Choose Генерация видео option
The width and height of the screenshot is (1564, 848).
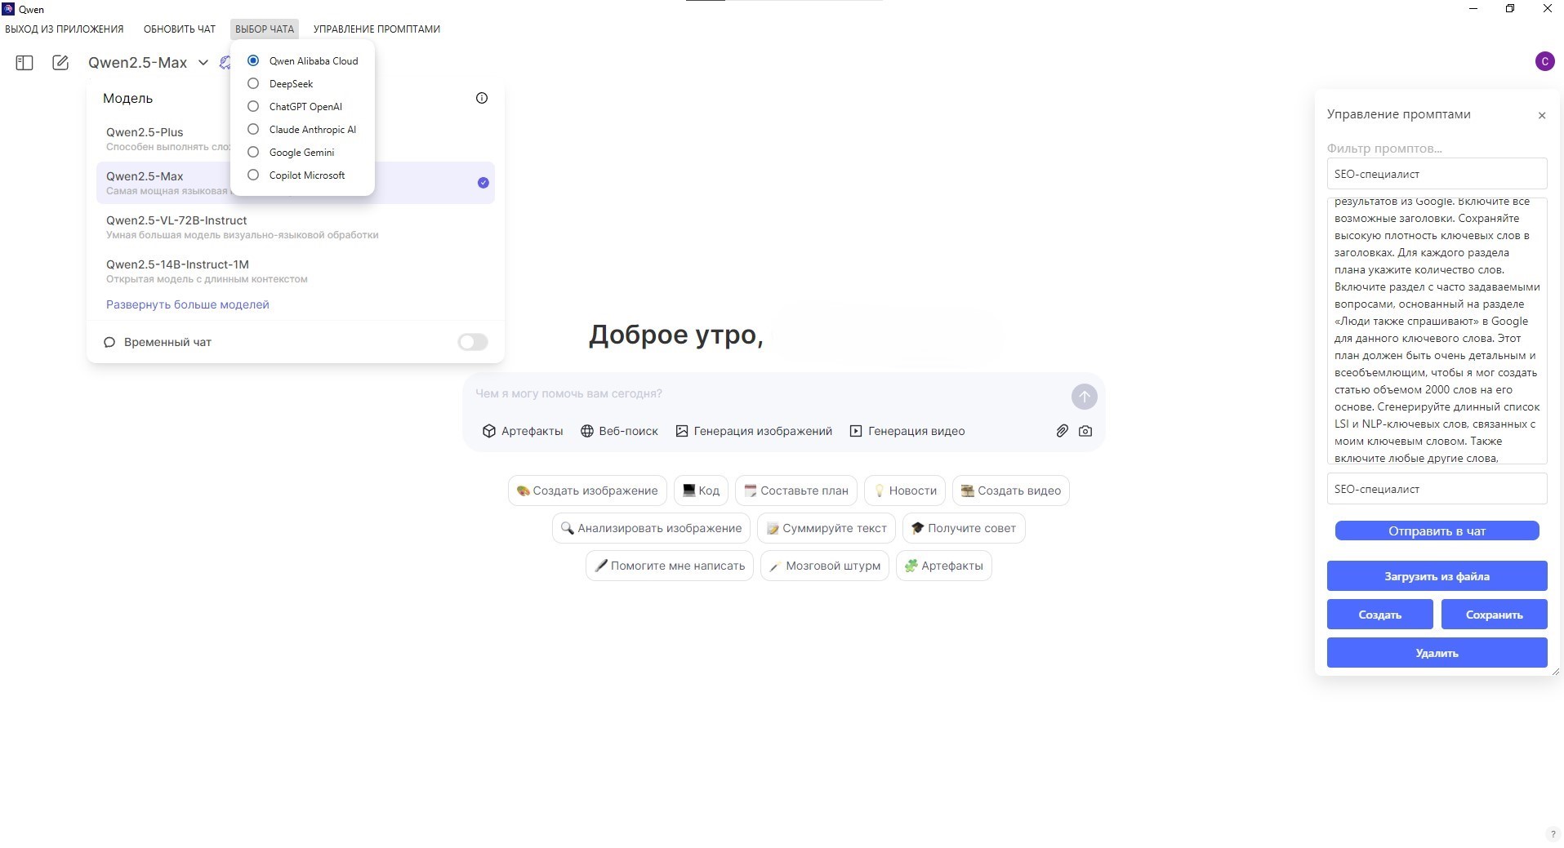[x=907, y=431]
